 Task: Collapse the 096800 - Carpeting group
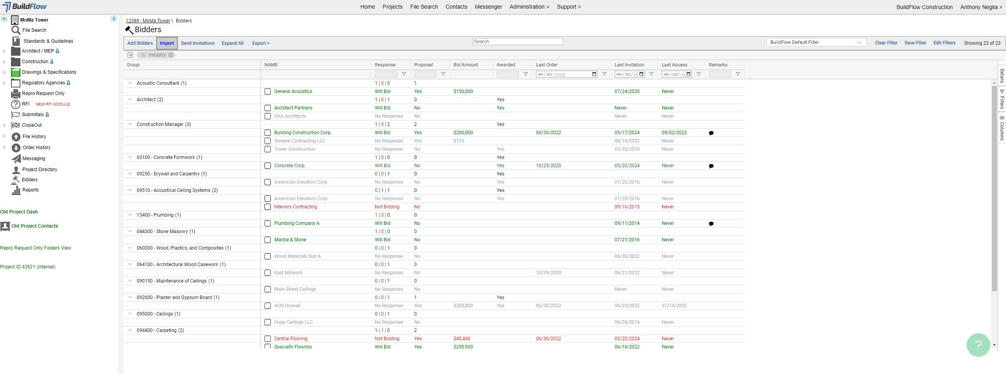point(130,330)
